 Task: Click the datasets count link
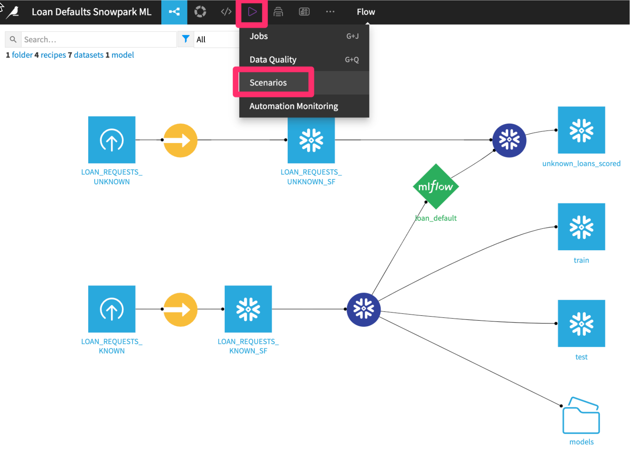88,55
